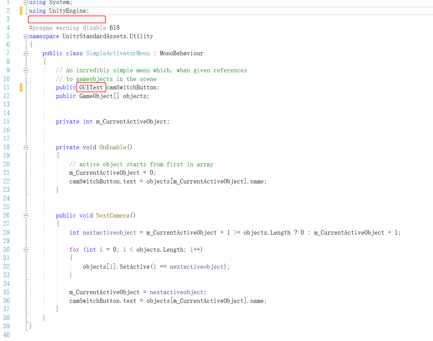Collapse the comment block above camSwitchButton
The width and height of the screenshot is (433, 341).
tap(25, 70)
